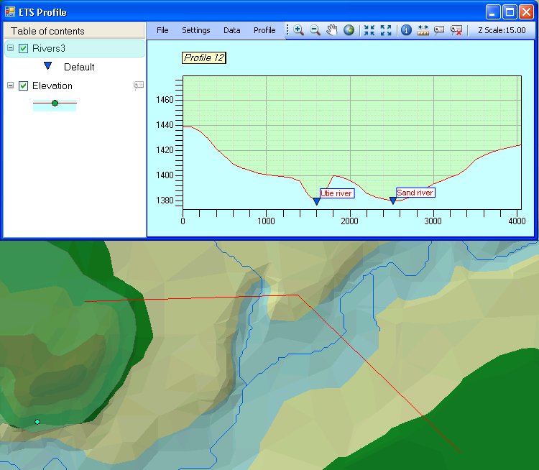Viewport: 539px width, 470px height.
Task: Uncheck the Elevation layer checkbox
Action: point(23,86)
